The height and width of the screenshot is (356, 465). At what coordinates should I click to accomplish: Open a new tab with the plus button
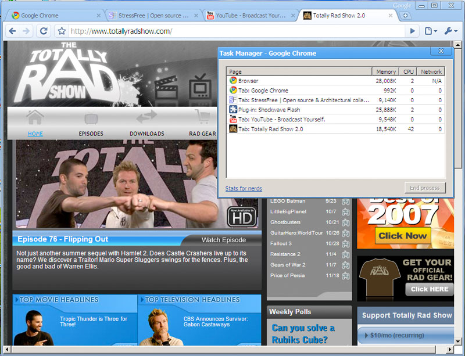click(405, 16)
